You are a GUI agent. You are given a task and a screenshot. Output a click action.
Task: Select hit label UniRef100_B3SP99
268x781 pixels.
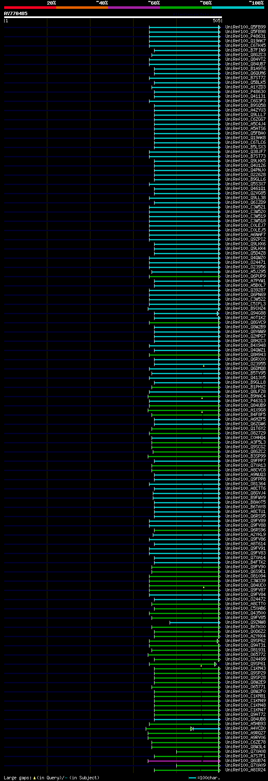click(245, 456)
